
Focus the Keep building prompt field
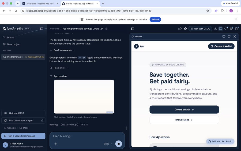coord(87,136)
